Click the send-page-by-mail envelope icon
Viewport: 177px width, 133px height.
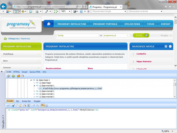37,12
